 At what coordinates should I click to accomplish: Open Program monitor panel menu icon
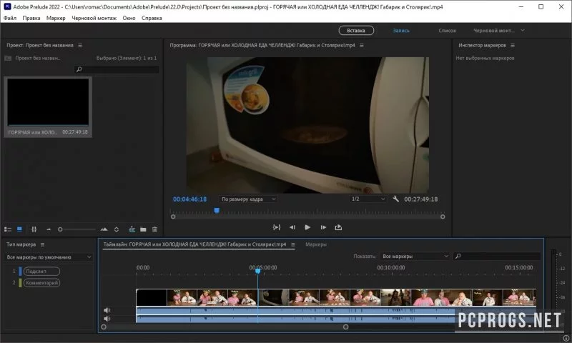coord(362,45)
